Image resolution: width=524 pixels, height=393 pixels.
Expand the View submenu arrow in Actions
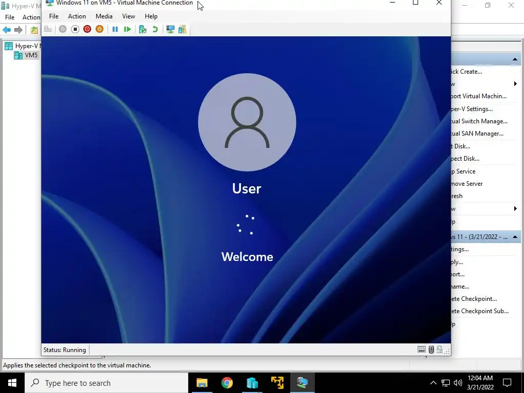(515, 209)
